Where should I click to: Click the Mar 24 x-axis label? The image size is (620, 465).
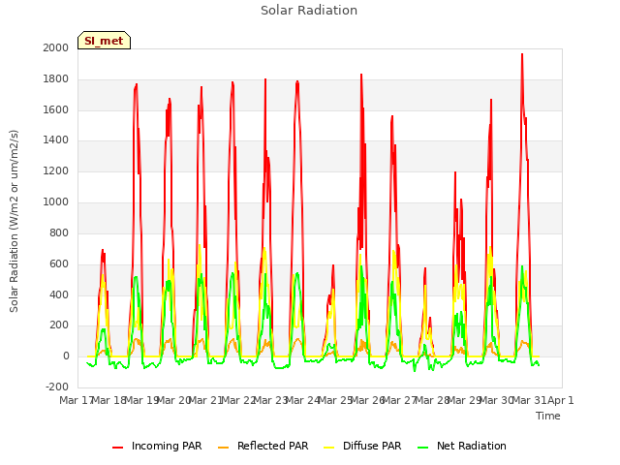point(302,400)
